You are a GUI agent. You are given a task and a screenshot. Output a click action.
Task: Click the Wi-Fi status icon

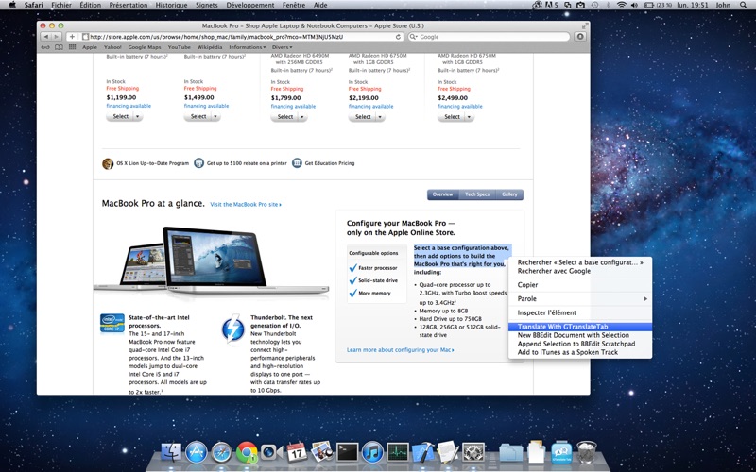[621, 5]
